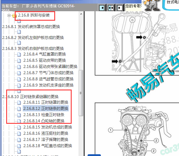
Task: Open 2.16.8.3 发动机右侧护板总成的更换
Action: [x=33, y=49]
